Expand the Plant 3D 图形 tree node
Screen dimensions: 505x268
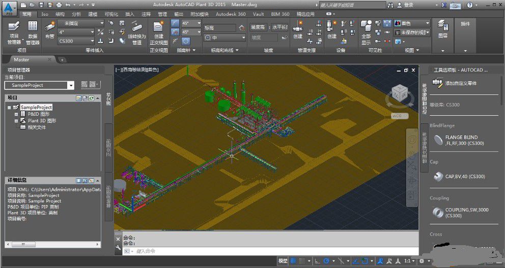(x=16, y=121)
